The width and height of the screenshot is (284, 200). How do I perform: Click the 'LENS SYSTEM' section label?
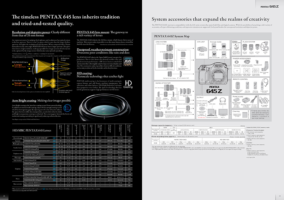[x=161, y=42]
